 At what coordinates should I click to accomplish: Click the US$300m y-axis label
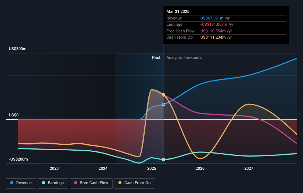[18, 49]
